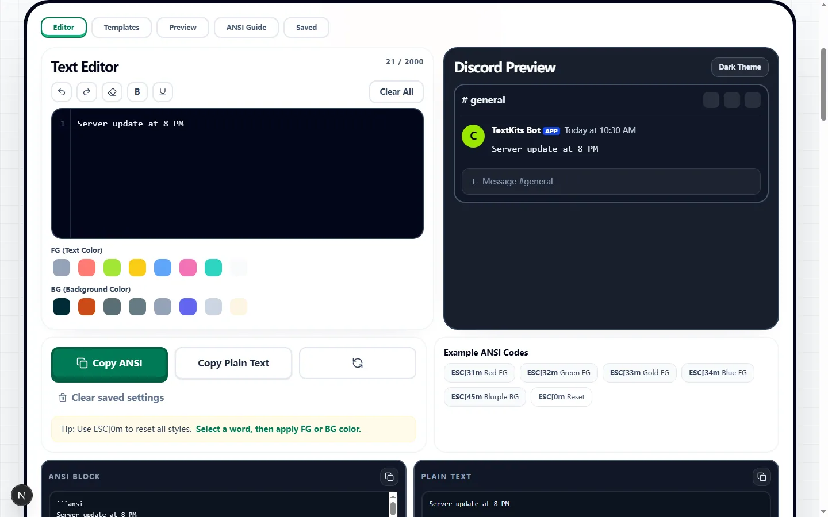The width and height of the screenshot is (828, 517).
Task: Select the dark navy background color
Action: click(62, 307)
